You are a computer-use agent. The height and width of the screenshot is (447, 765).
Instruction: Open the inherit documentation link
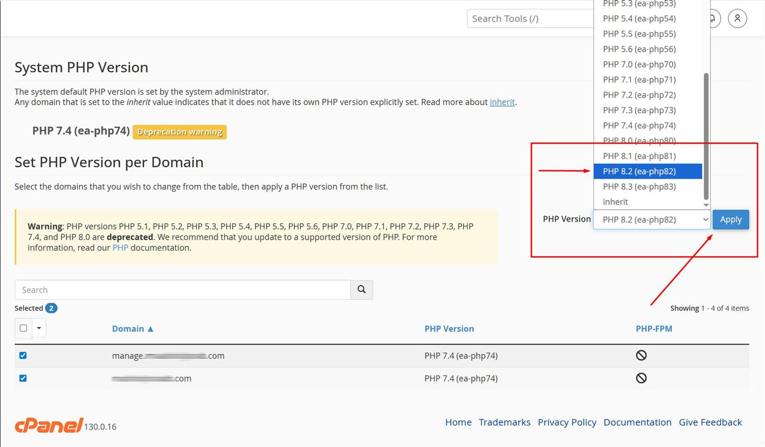pyautogui.click(x=502, y=102)
